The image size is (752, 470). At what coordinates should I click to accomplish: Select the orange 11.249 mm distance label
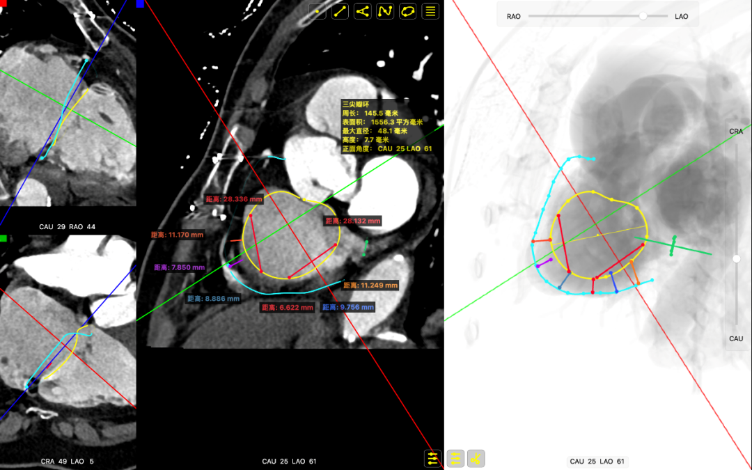click(370, 285)
